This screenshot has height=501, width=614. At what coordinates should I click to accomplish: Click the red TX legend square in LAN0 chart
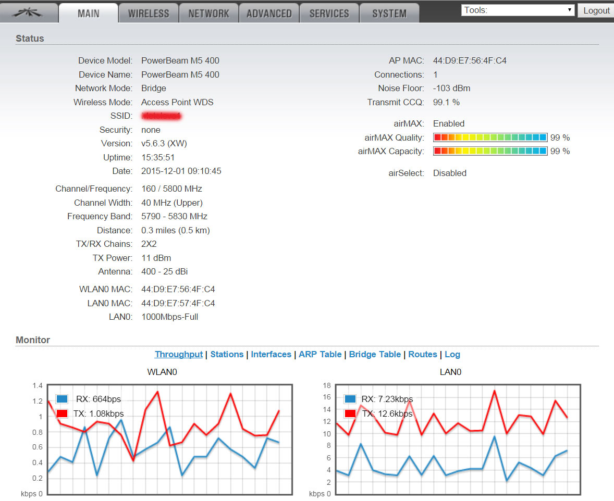tap(350, 414)
